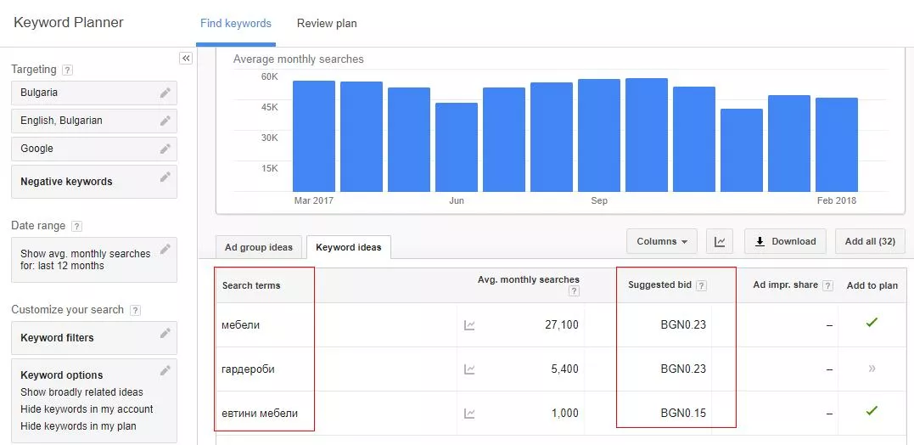Screen dimensions: 914x445
Task: Open Google network setting field
Action: point(94,149)
